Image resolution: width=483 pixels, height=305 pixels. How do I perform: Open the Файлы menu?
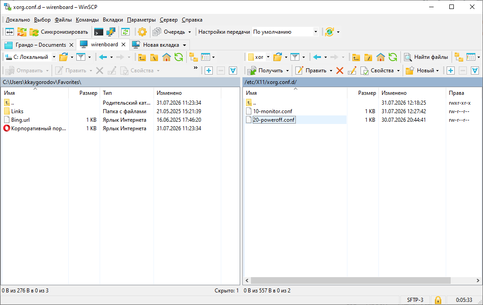[x=63, y=20]
